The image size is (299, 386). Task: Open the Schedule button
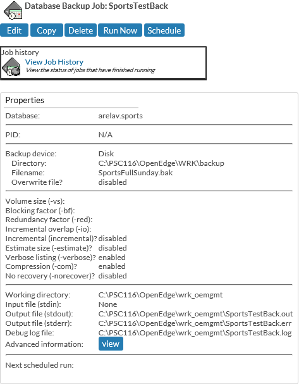click(x=164, y=30)
